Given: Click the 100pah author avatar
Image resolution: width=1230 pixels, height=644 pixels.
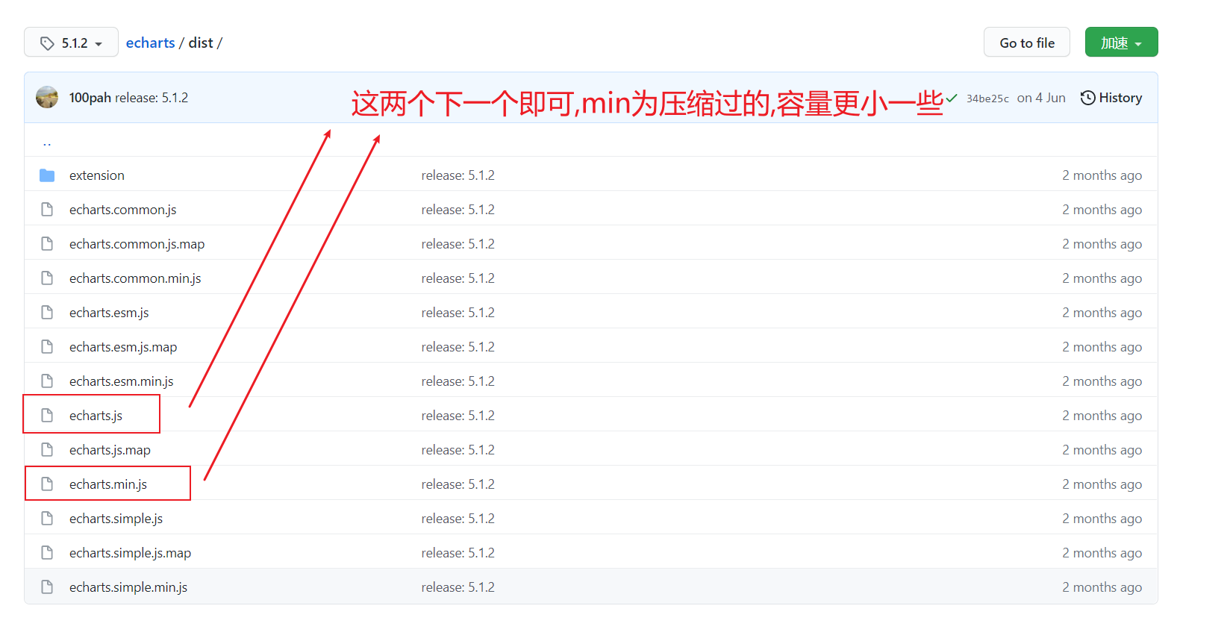Looking at the screenshot, I should point(47,98).
